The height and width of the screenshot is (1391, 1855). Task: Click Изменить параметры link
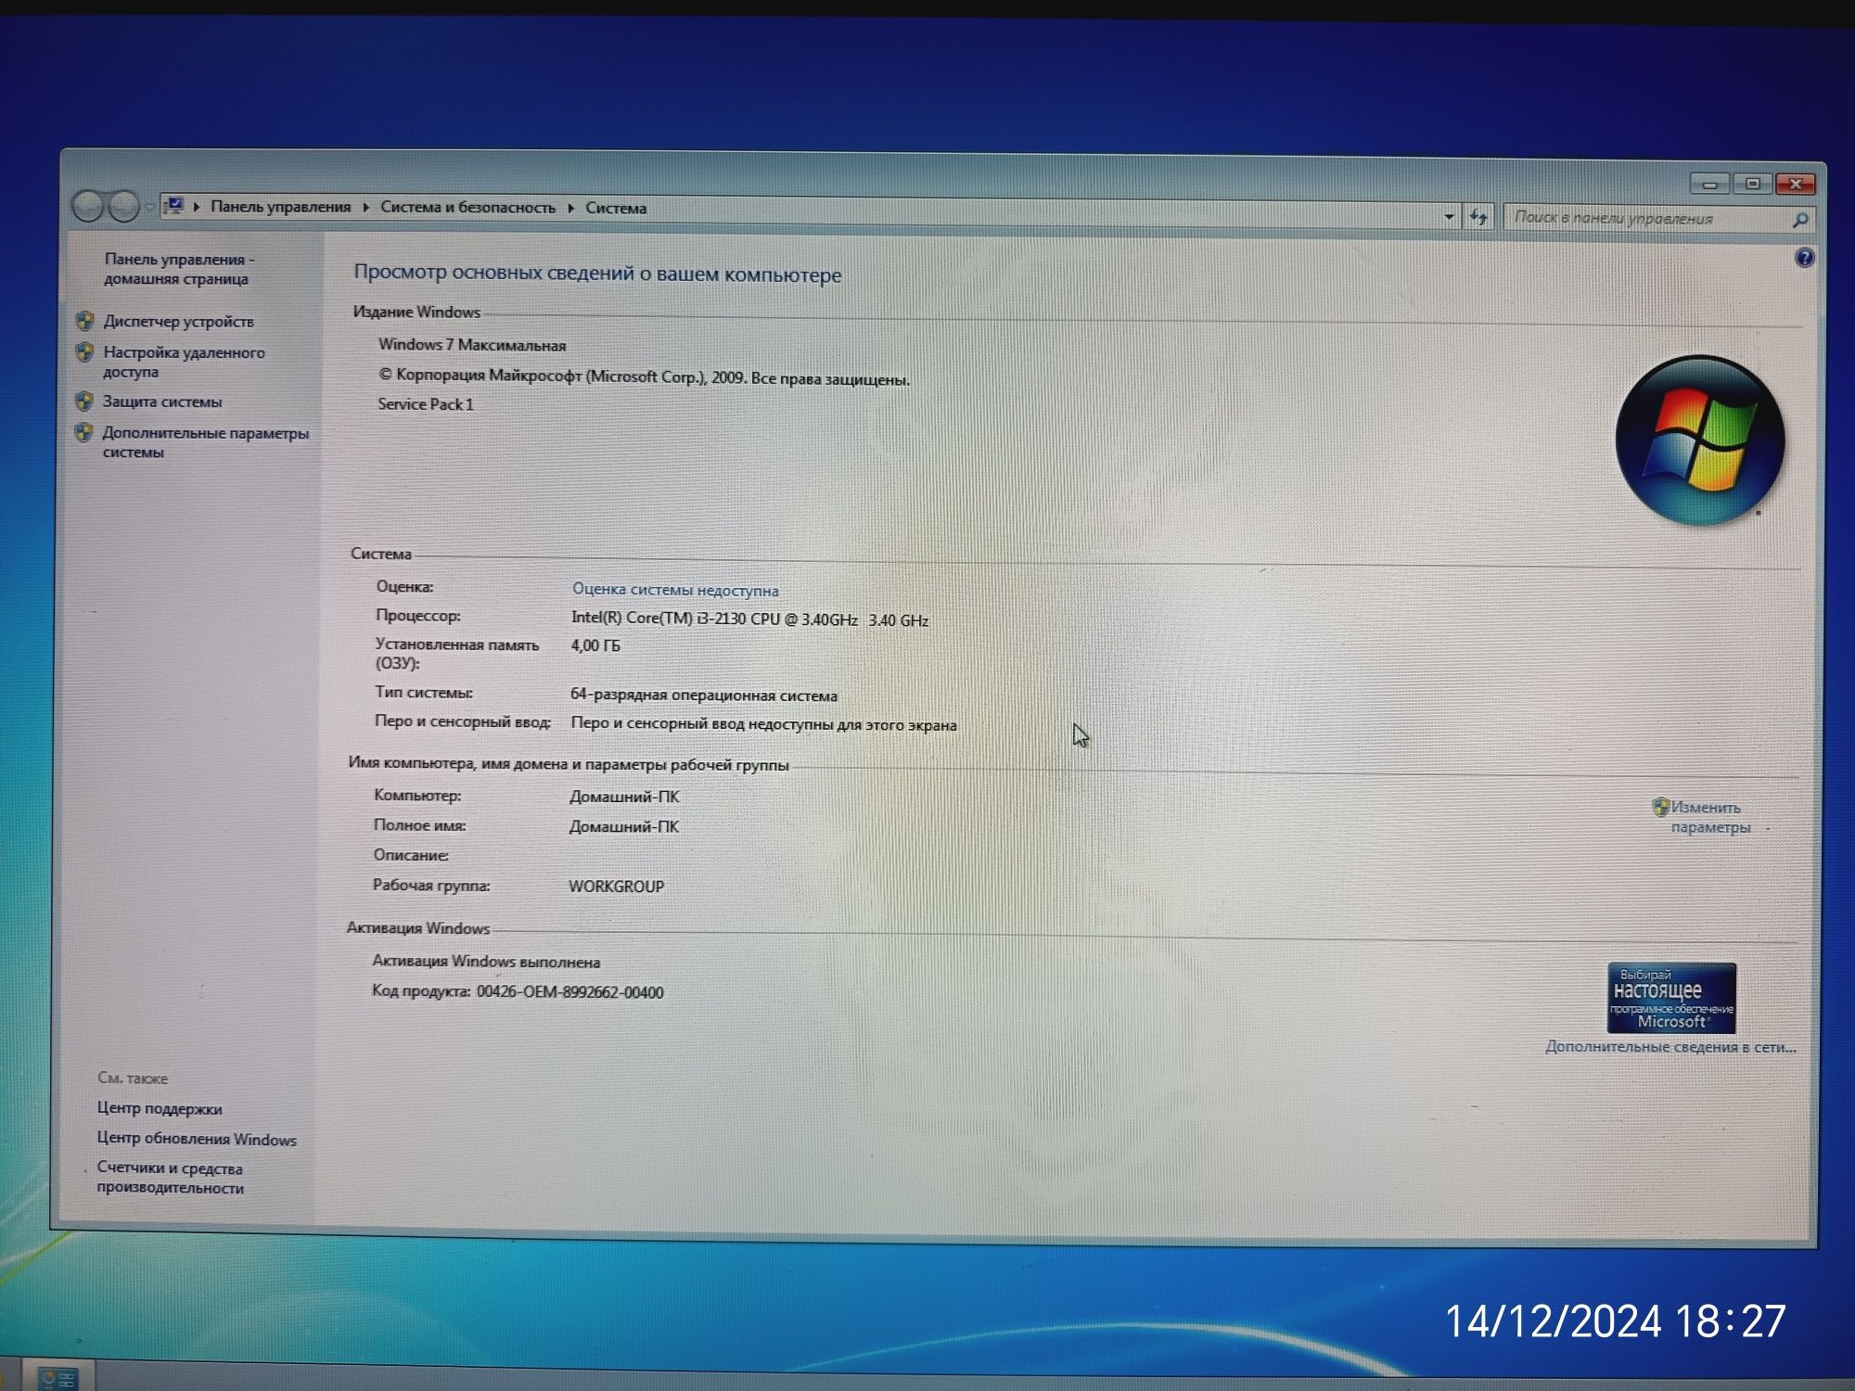(1709, 817)
